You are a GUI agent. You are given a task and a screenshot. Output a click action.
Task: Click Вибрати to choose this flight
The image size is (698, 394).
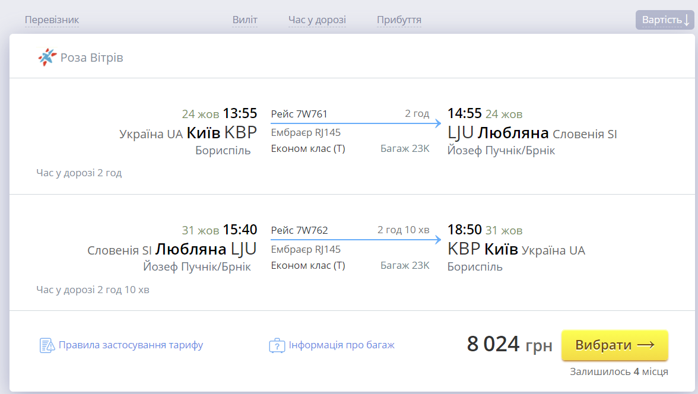pos(615,345)
